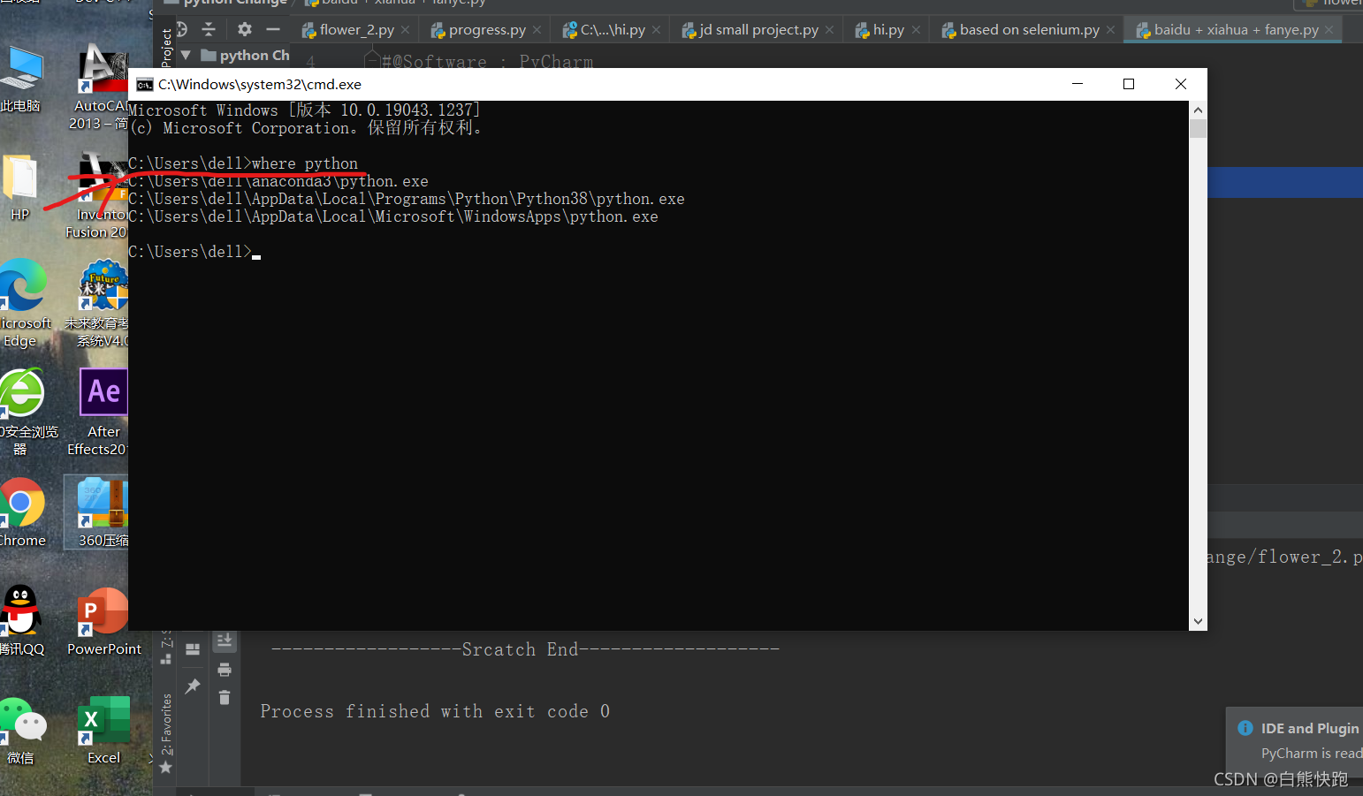The image size is (1363, 796).
Task: Click the 'where python' command line text
Action: coord(305,163)
